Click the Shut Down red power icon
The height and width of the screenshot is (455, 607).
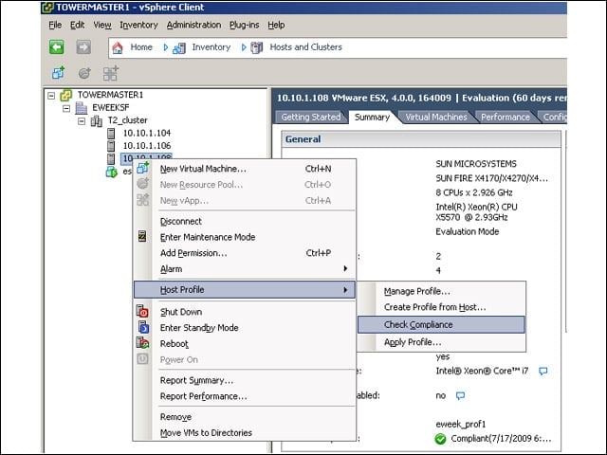click(142, 311)
